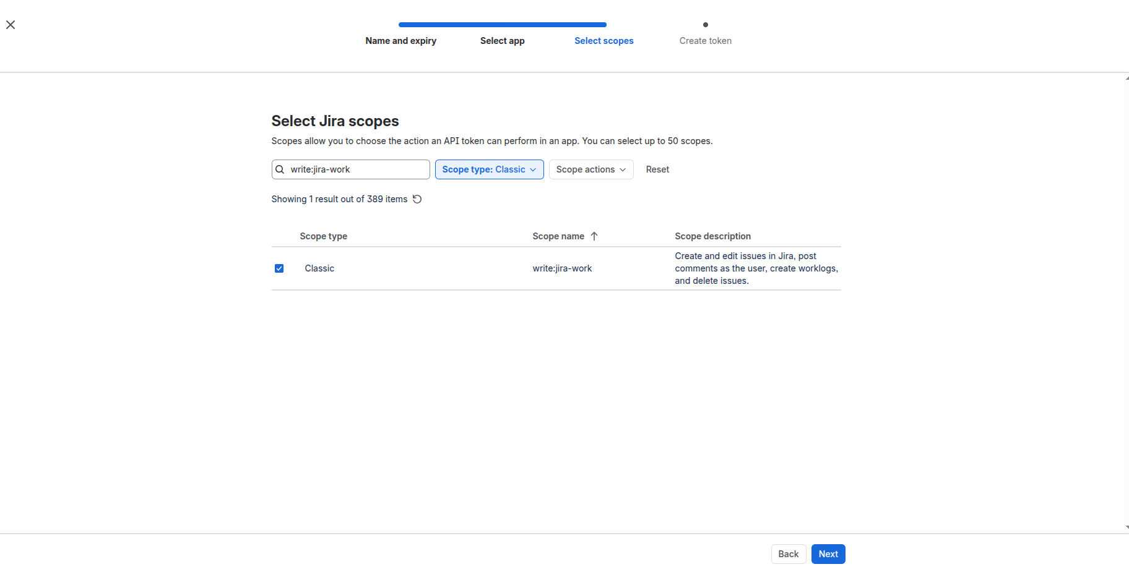
Task: Expand the Scope actions dropdown
Action: point(591,169)
